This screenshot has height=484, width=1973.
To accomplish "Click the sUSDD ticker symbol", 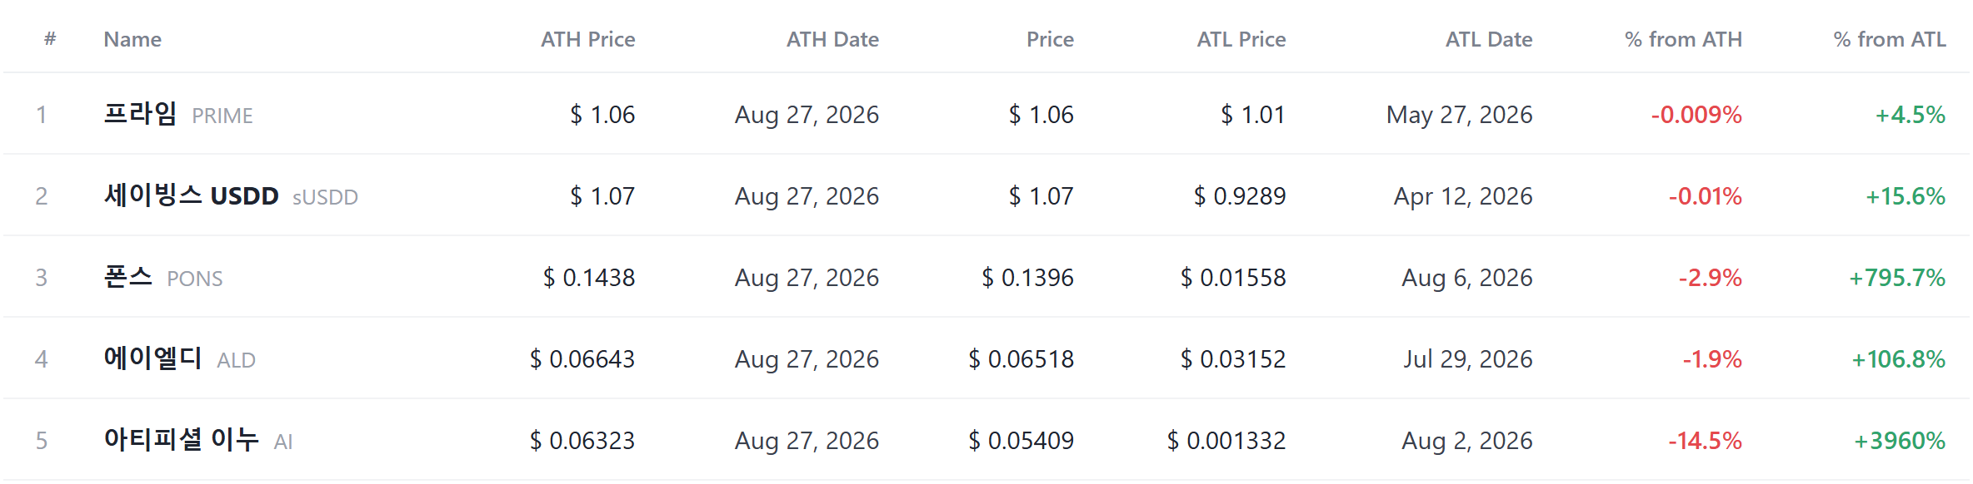I will pyautogui.click(x=325, y=197).
